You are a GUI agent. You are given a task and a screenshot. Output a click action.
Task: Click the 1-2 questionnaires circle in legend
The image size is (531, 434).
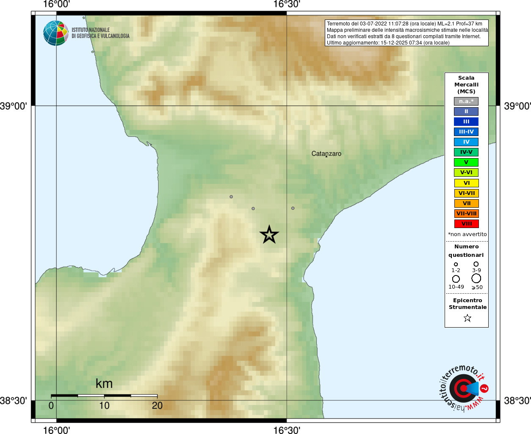point(456,264)
